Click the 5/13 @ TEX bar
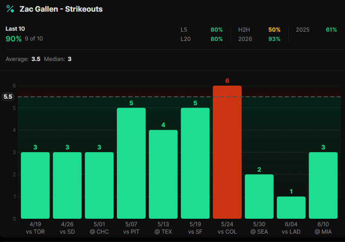Viewport: 345px width, 242px height. (163, 174)
